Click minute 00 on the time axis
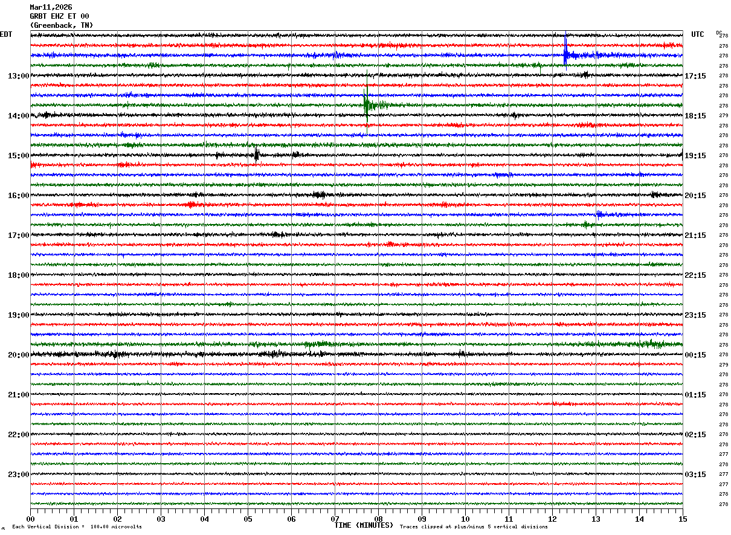 click(x=30, y=519)
